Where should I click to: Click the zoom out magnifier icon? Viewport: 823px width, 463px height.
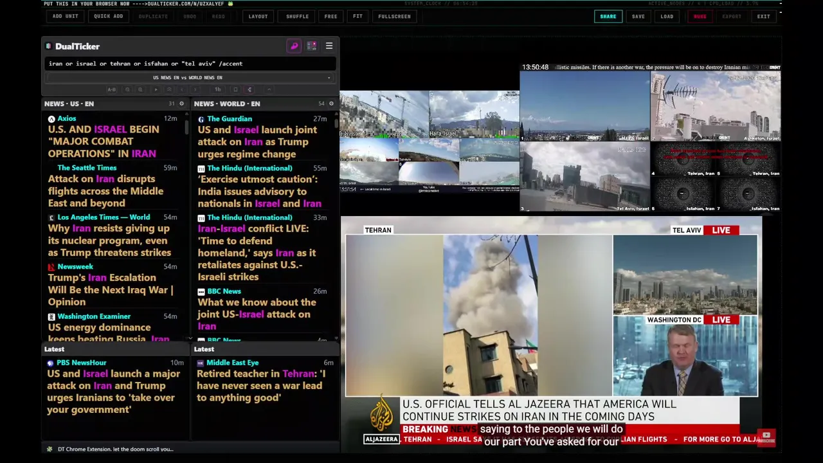127,89
